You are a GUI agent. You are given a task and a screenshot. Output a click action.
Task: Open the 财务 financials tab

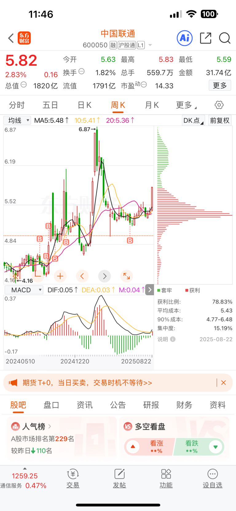tap(184, 405)
